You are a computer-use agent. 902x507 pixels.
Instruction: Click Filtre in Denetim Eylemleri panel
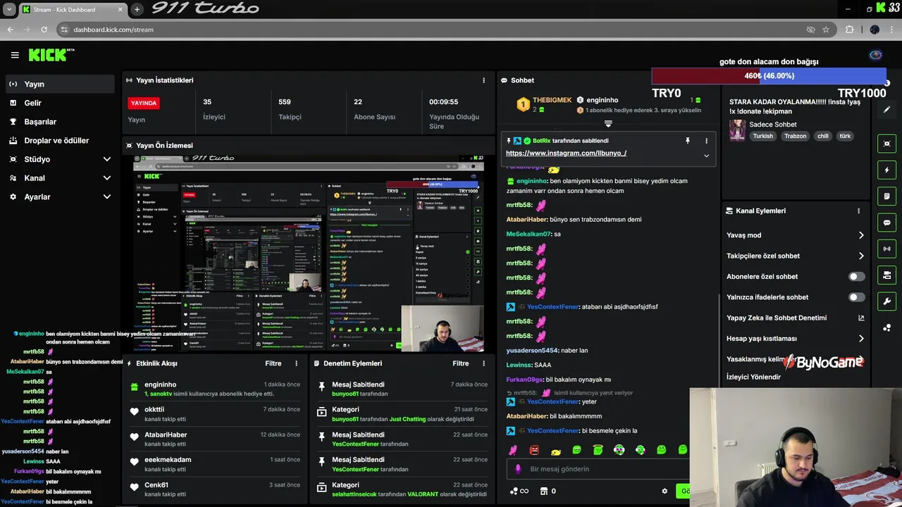click(x=461, y=363)
